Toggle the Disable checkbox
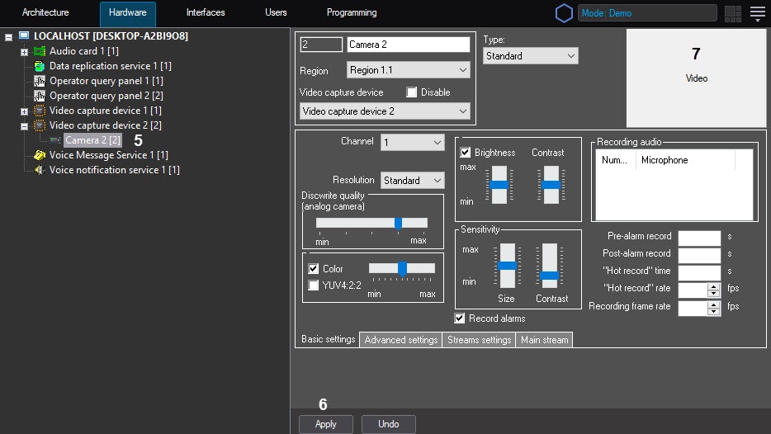The width and height of the screenshot is (771, 434). [412, 92]
